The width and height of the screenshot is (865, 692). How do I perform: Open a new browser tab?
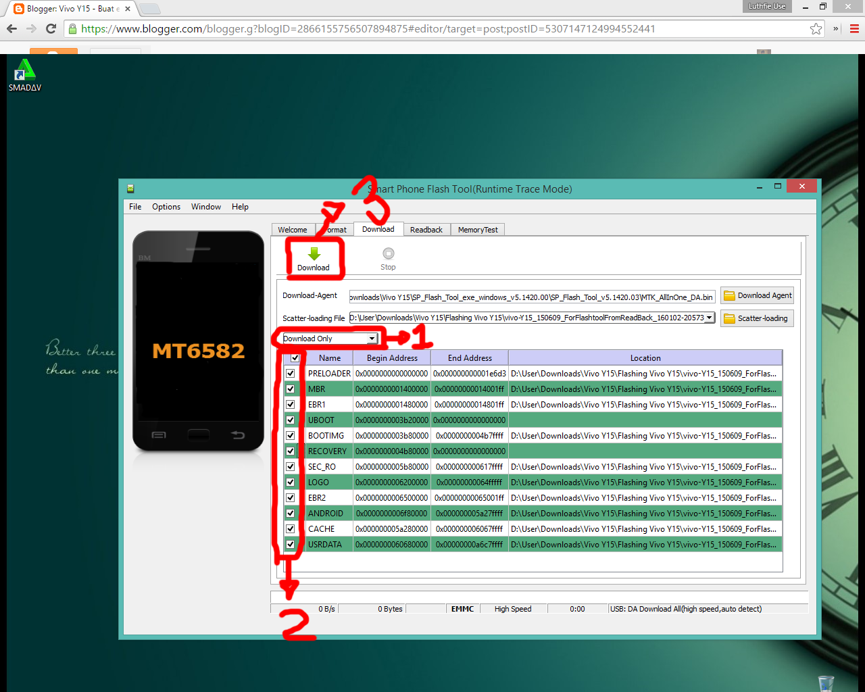point(150,9)
